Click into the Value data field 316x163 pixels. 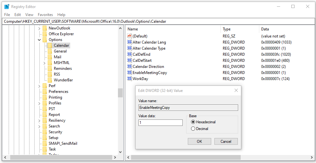click(x=161, y=123)
